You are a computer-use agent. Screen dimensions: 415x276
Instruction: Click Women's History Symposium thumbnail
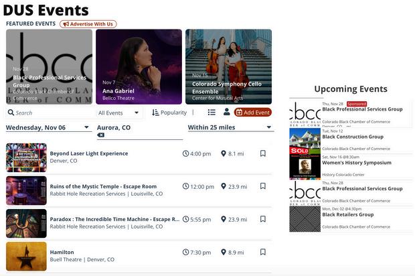click(305, 167)
